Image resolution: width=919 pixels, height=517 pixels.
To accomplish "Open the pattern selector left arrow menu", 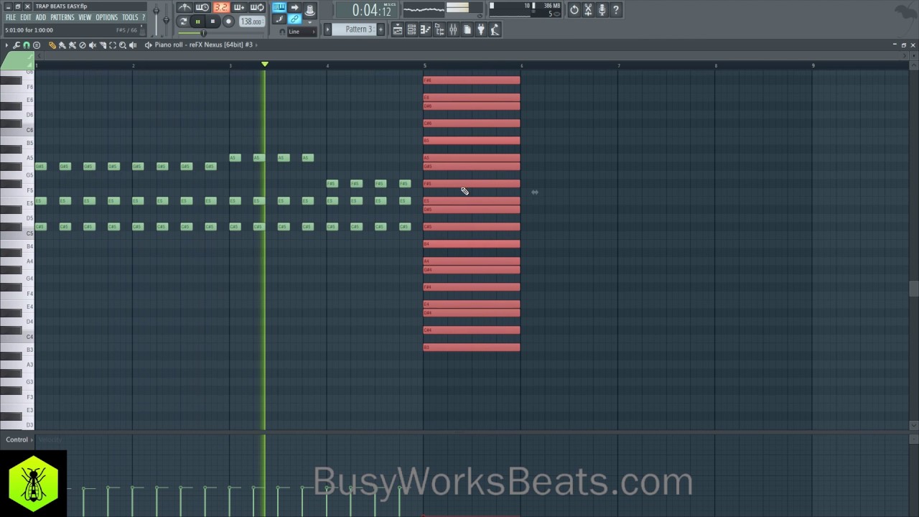I will coord(327,29).
